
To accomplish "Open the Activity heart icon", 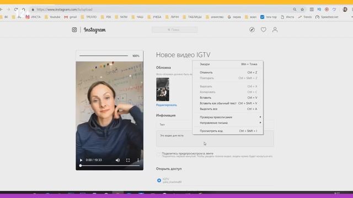I will pyautogui.click(x=264, y=30).
